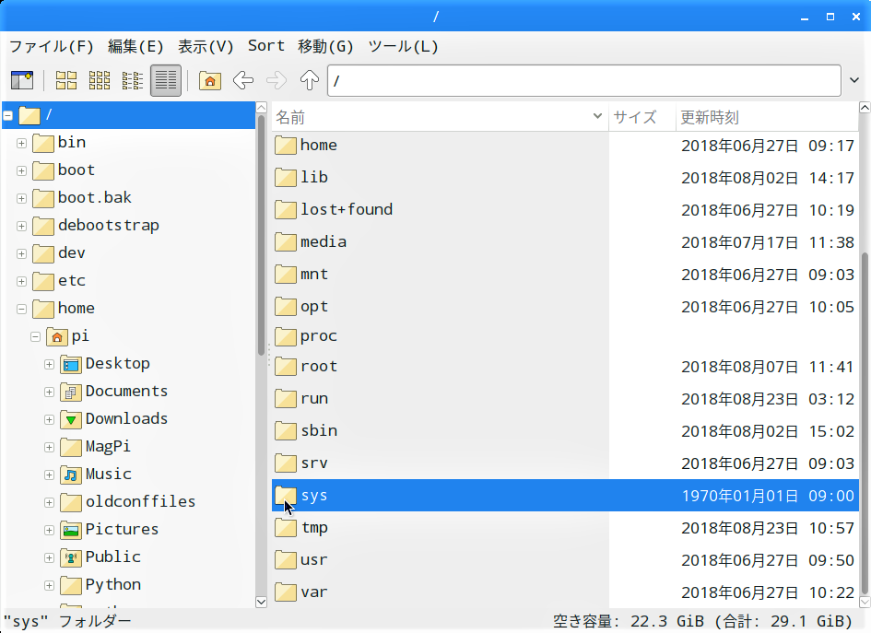Viewport: 871px width, 633px height.
Task: Select the opt folder name
Action: point(314,307)
